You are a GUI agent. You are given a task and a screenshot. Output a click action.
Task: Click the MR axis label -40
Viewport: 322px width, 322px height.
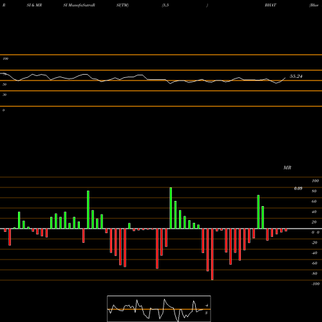(x=314, y=253)
